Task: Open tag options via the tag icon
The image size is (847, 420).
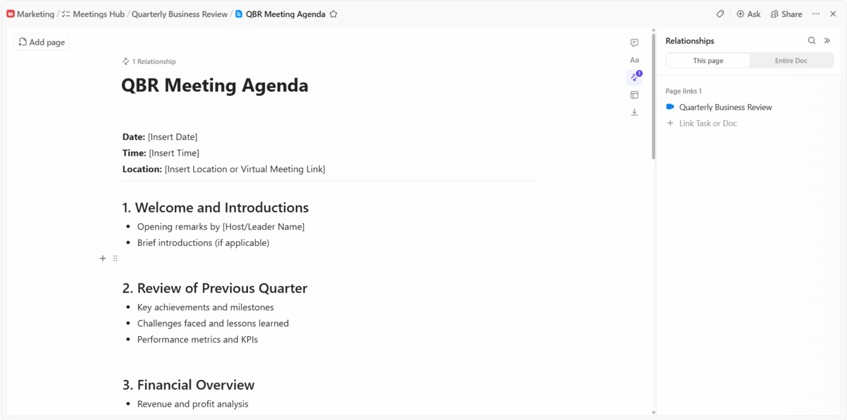Action: pos(719,13)
